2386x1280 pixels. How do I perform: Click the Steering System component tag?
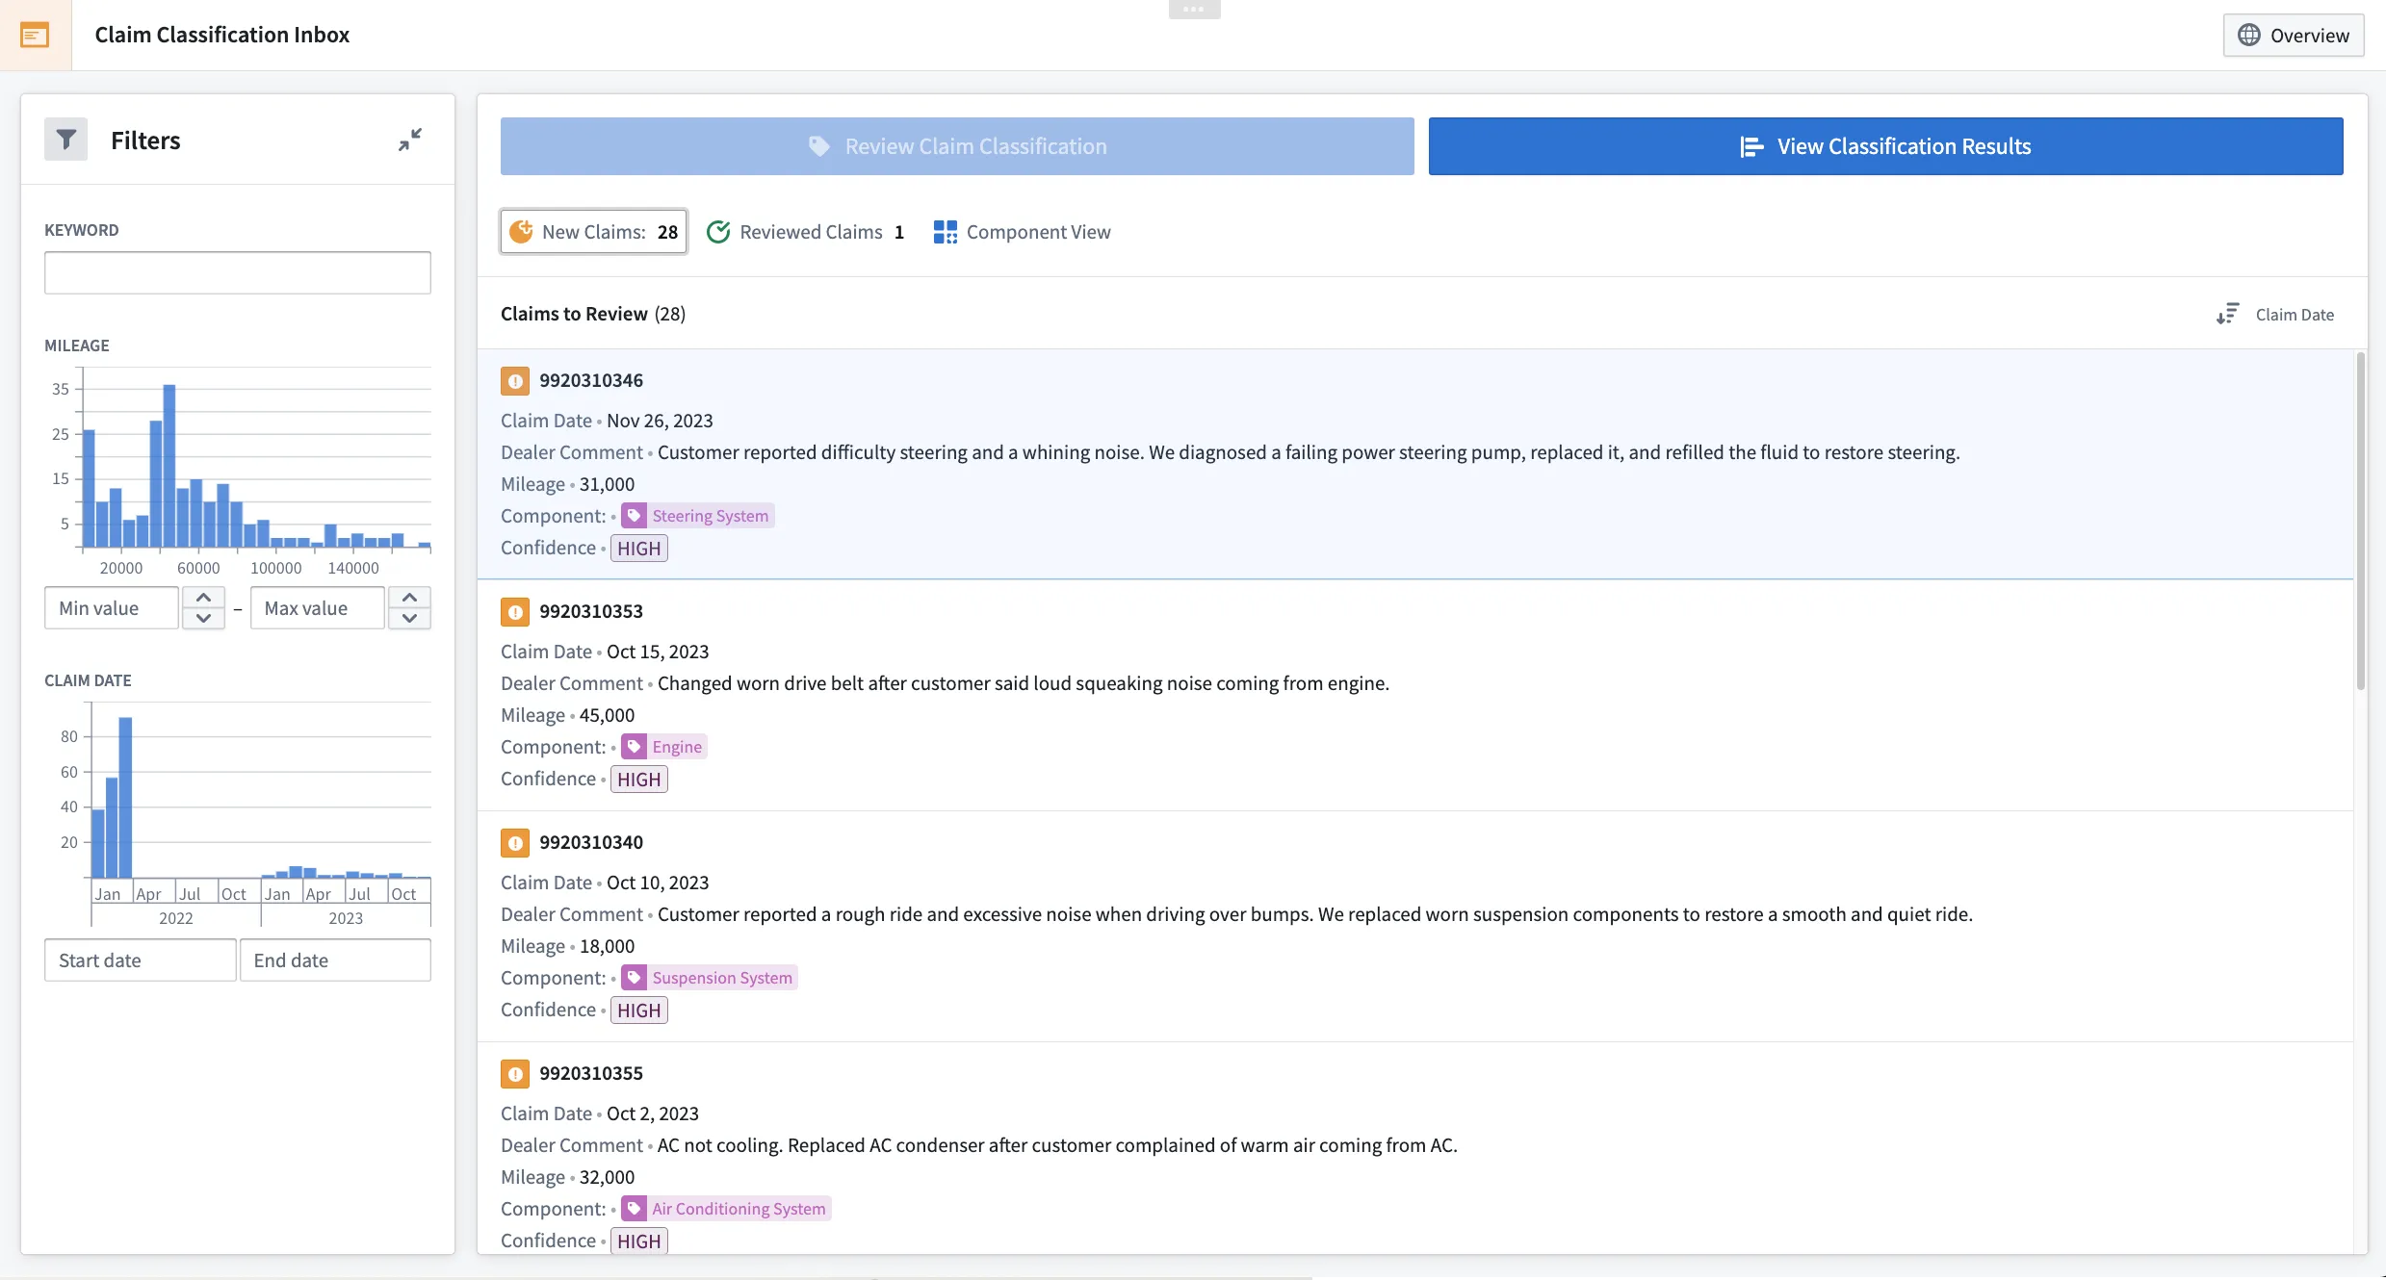pyautogui.click(x=698, y=516)
